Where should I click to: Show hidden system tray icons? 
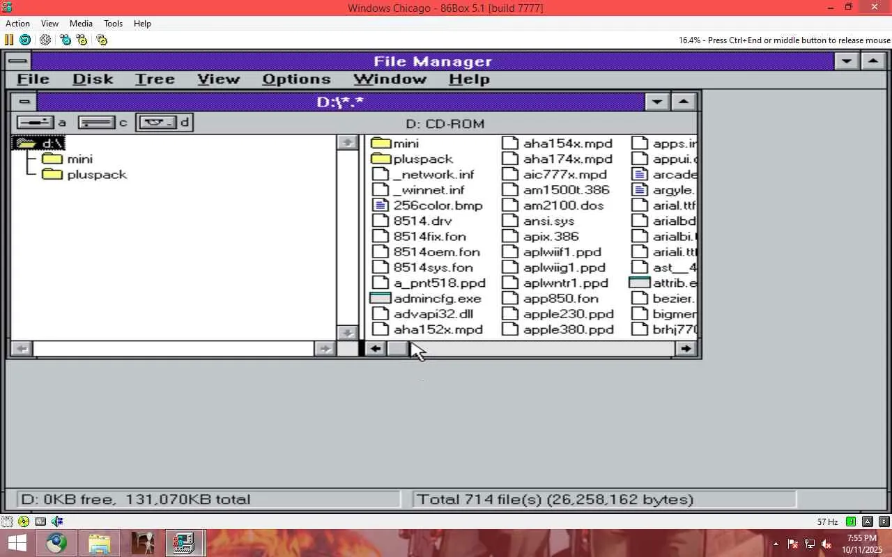coord(776,544)
